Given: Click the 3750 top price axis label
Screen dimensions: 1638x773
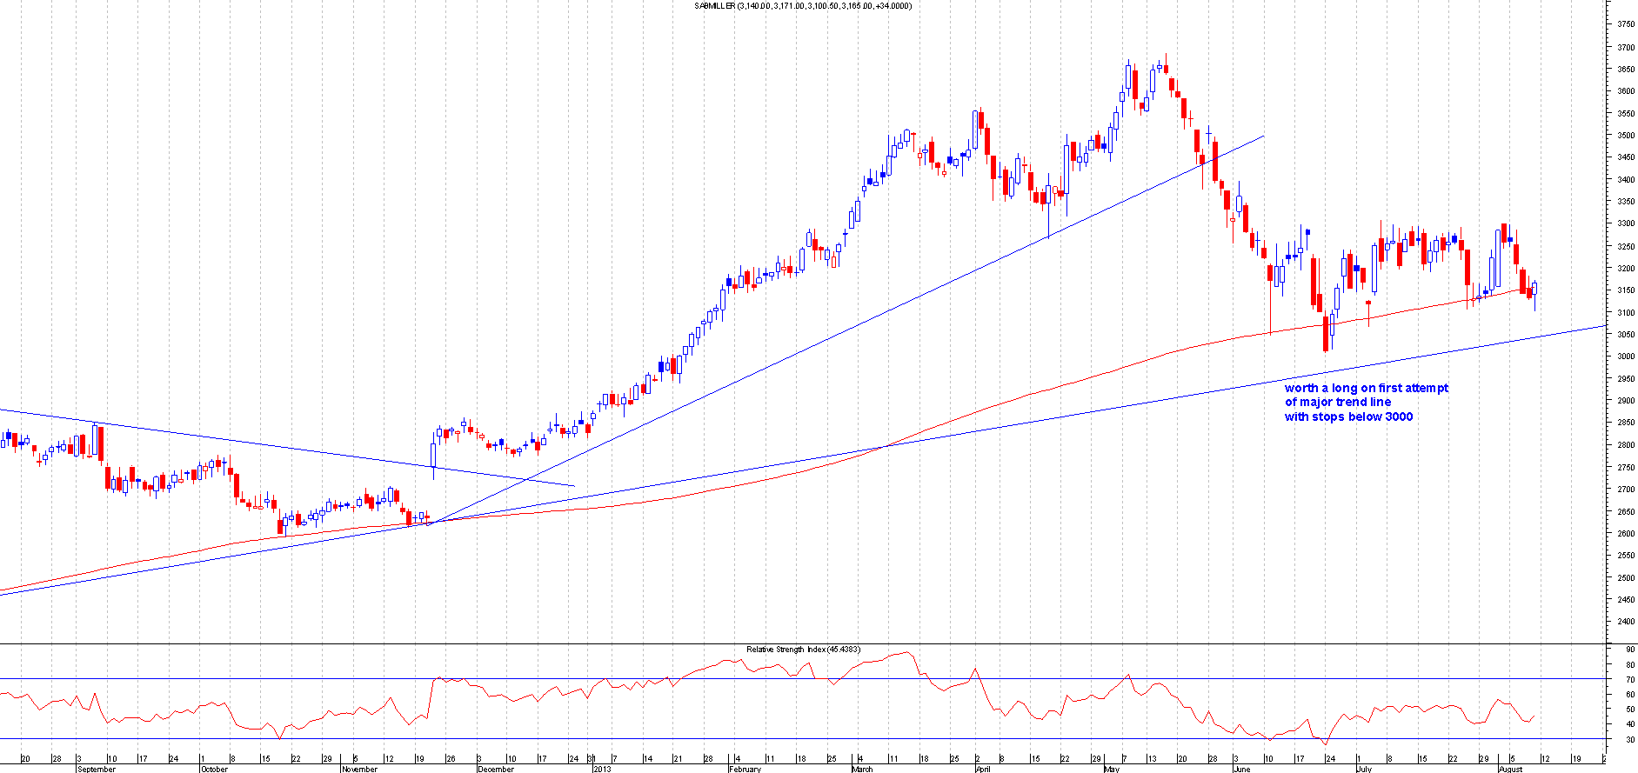Looking at the screenshot, I should coord(1625,24).
